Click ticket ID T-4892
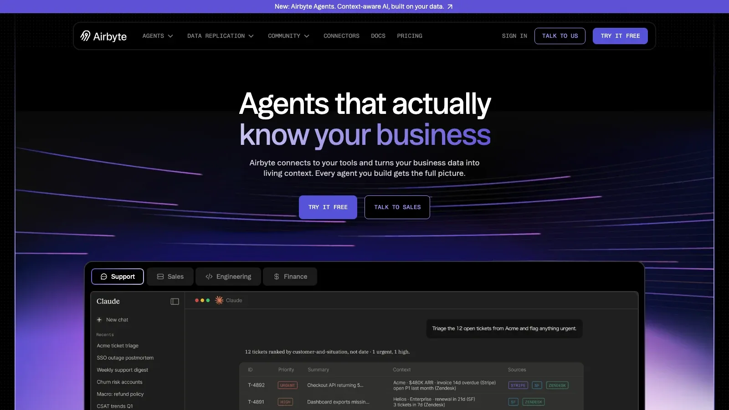This screenshot has width=729, height=410. tap(256, 385)
